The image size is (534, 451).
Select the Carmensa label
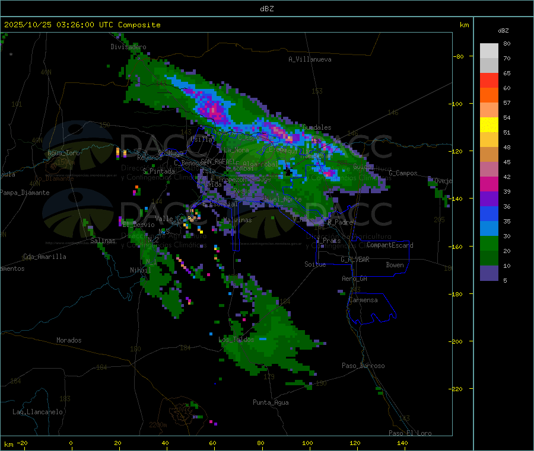click(x=363, y=300)
